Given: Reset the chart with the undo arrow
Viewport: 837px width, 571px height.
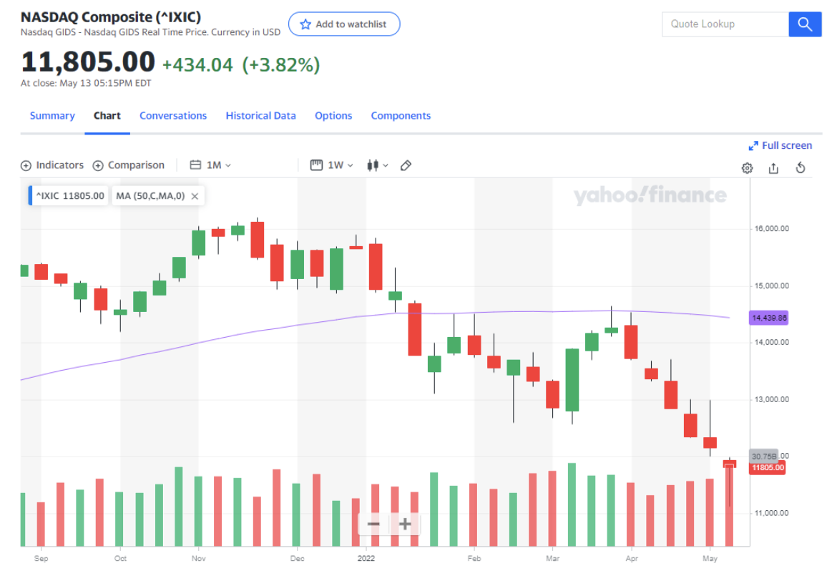Looking at the screenshot, I should pos(801,168).
